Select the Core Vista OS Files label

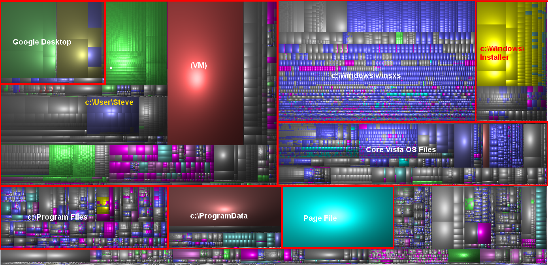[x=401, y=149]
